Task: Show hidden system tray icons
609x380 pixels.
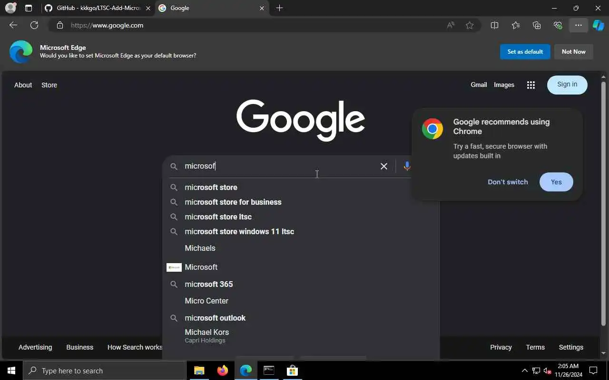Action: [525, 370]
